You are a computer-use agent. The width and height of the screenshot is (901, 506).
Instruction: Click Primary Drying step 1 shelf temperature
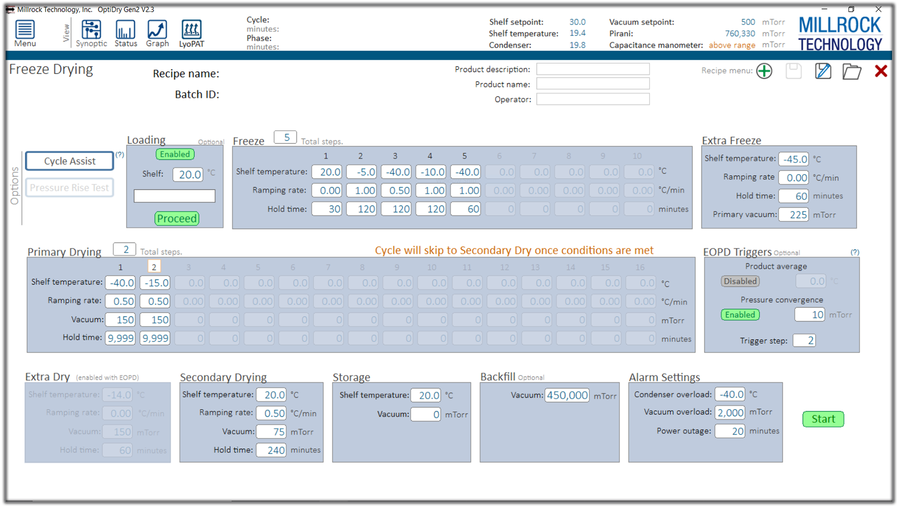pos(121,283)
